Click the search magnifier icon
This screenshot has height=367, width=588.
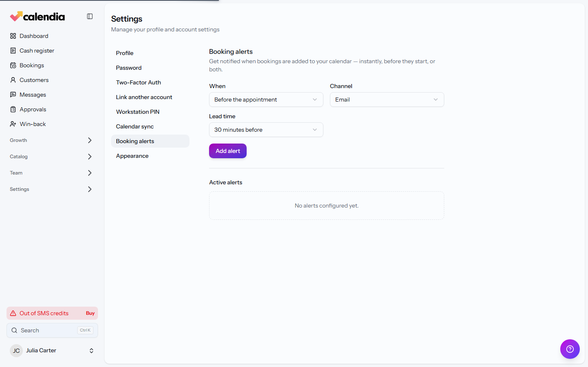point(14,330)
